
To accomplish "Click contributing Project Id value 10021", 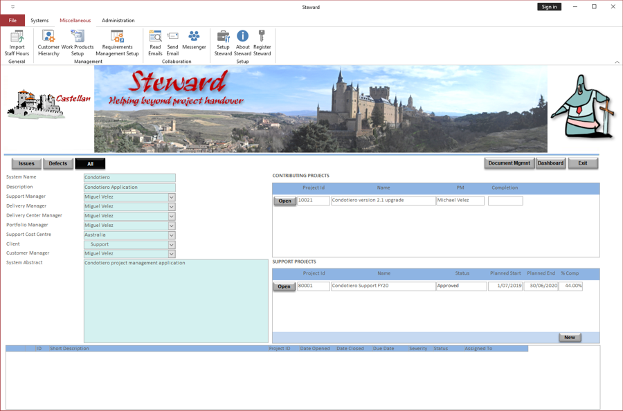I will [x=314, y=201].
